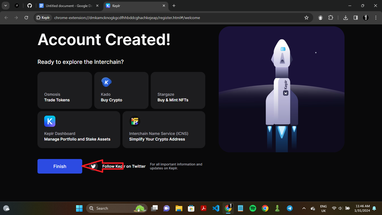Viewport: 382px width, 215px height.
Task: Open the Stargaze Buy & Mint NFTs card
Action: (178, 90)
